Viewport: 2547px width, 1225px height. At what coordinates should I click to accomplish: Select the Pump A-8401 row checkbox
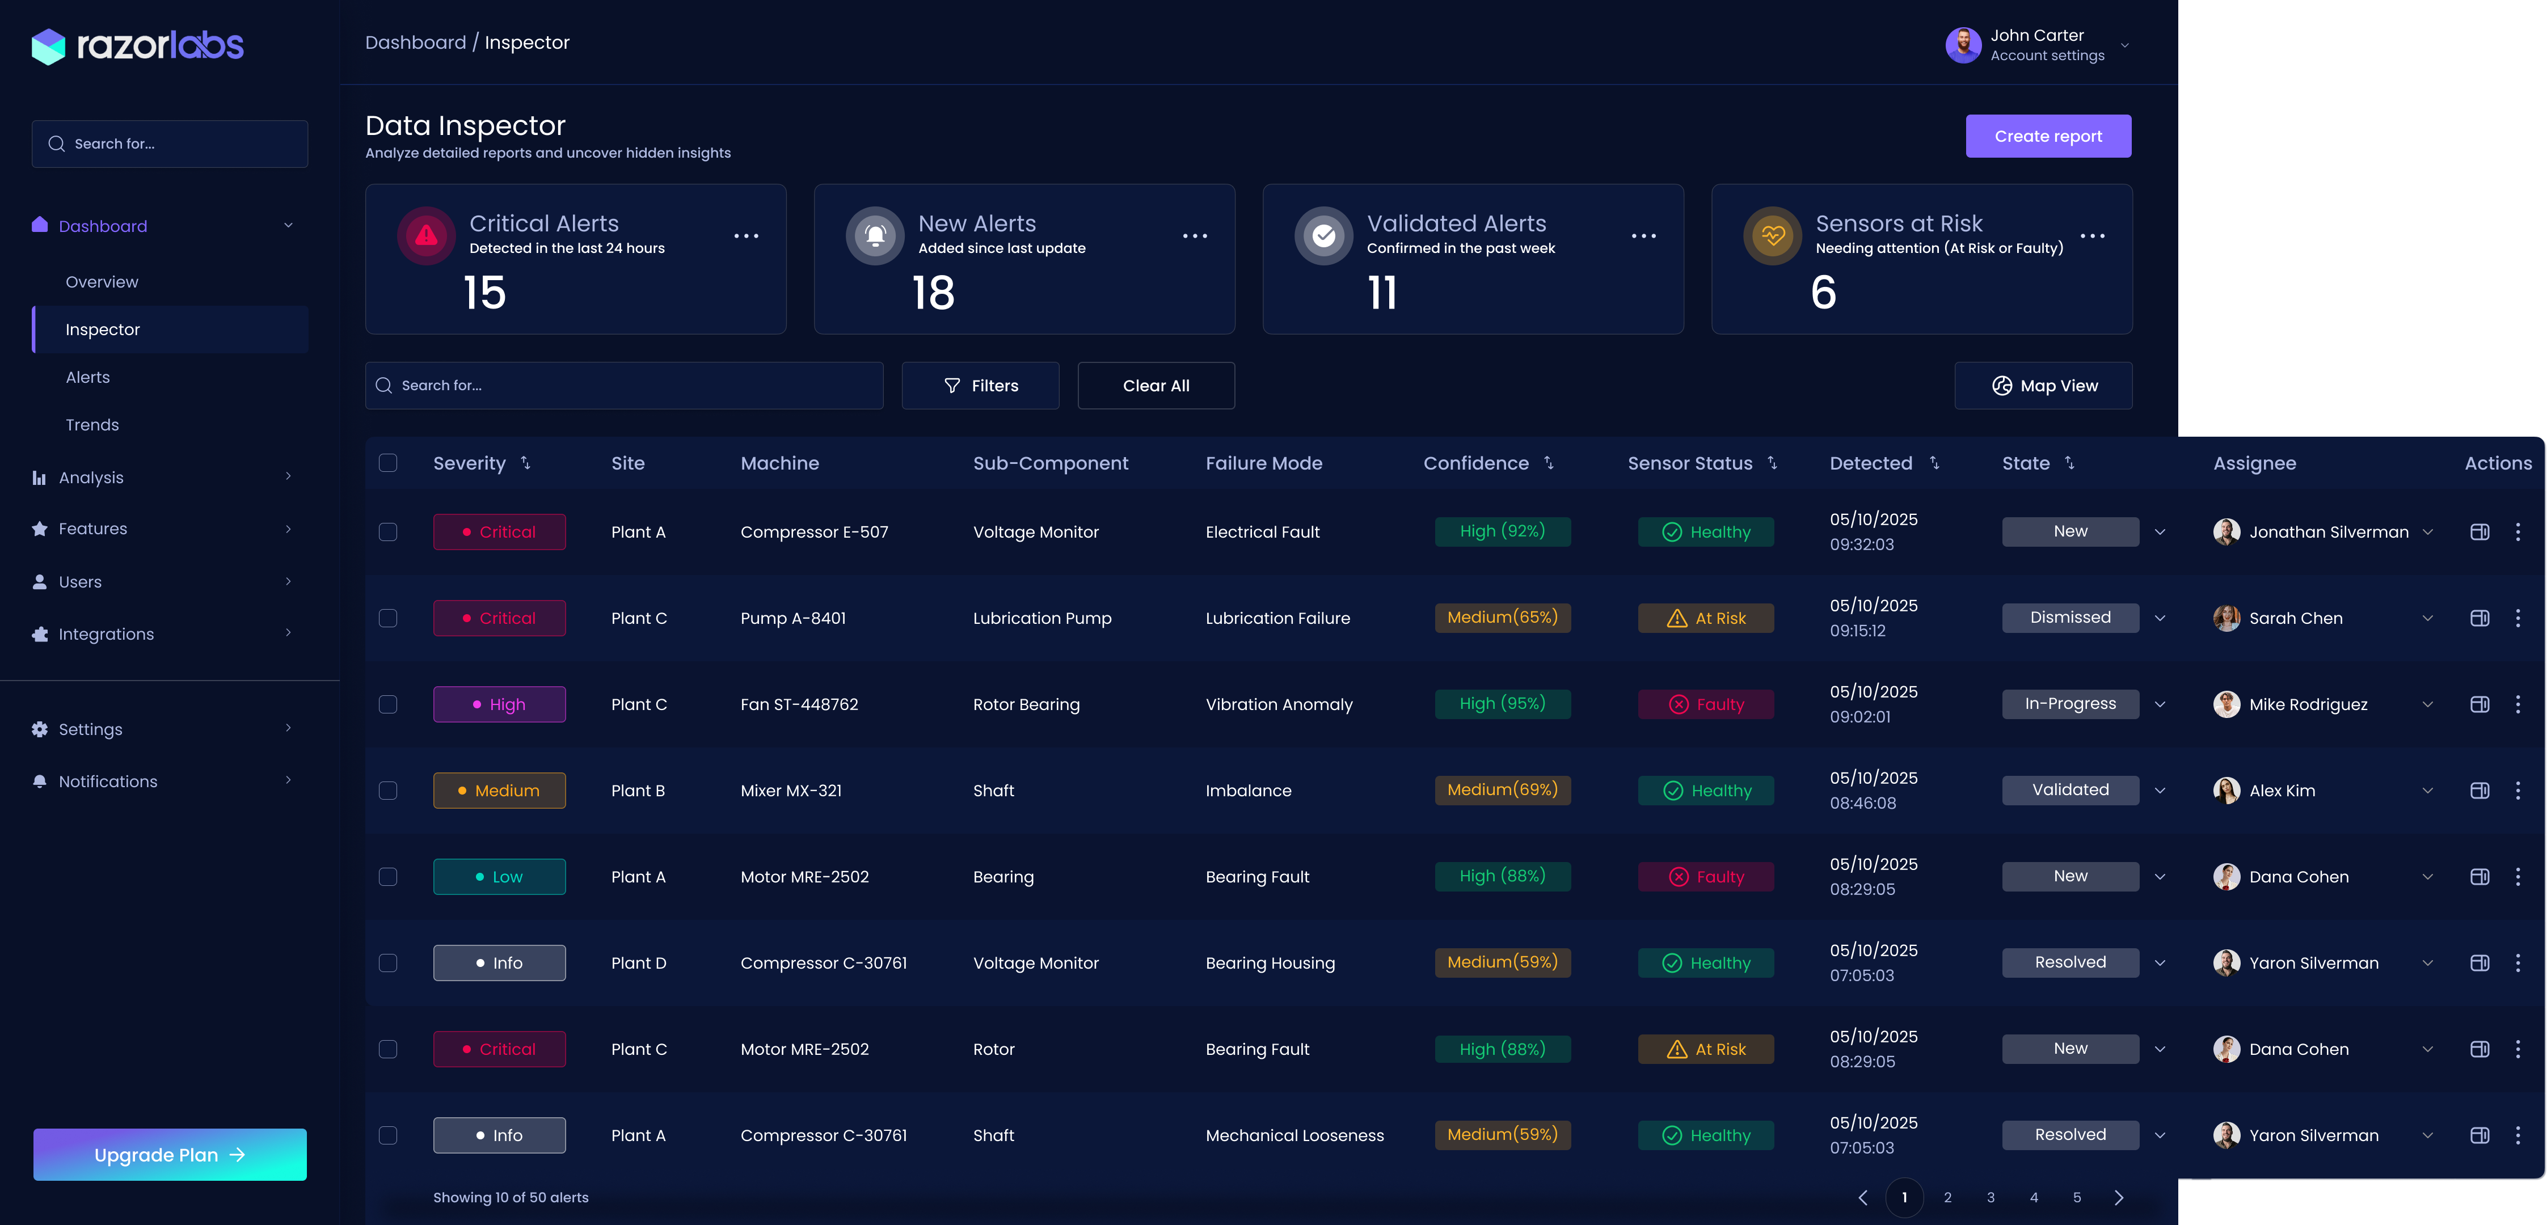pyautogui.click(x=389, y=618)
